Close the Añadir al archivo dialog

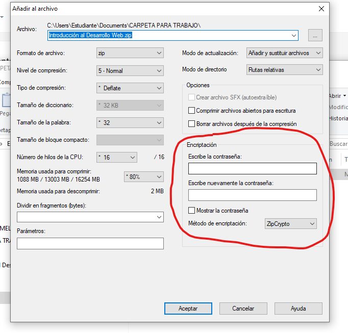pyautogui.click(x=321, y=9)
